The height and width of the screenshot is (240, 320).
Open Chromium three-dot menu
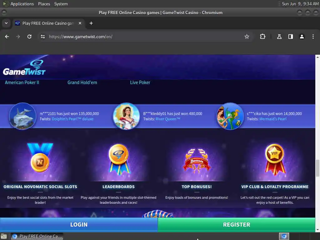pyautogui.click(x=313, y=37)
